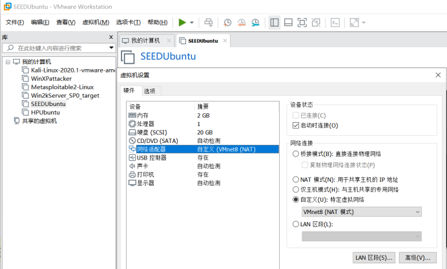
Task: Click the 高级(V)... button
Action: [x=418, y=258]
